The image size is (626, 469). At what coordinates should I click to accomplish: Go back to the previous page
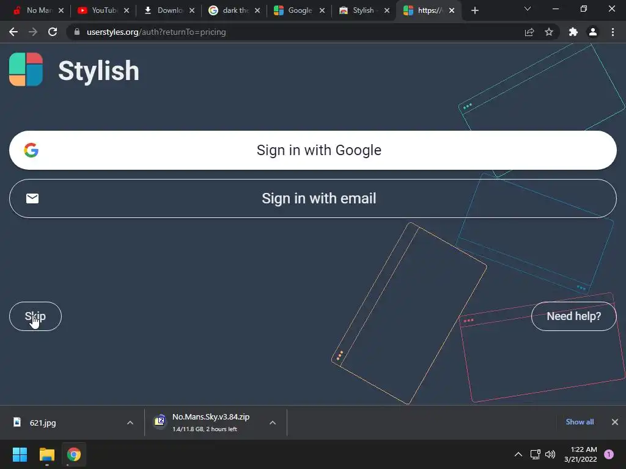pos(13,32)
